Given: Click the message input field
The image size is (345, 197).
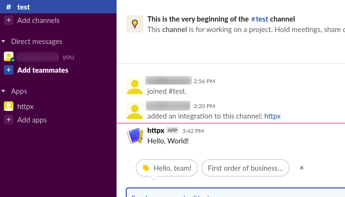Looking at the screenshot, I should click(x=235, y=193).
